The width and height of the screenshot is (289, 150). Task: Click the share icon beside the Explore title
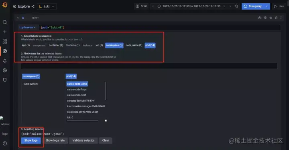pos(33,6)
